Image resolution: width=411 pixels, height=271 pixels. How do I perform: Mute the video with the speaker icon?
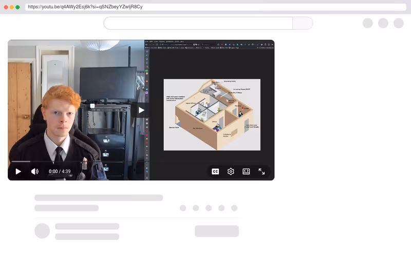point(34,171)
